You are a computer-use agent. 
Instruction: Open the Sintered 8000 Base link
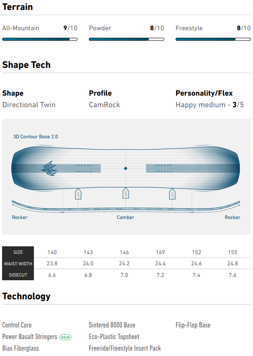pos(112,325)
